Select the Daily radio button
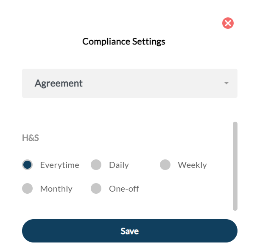Screen dimensions: 257x248 coord(96,165)
